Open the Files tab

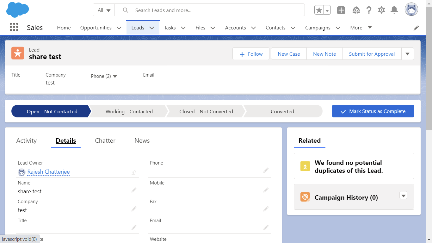click(201, 28)
